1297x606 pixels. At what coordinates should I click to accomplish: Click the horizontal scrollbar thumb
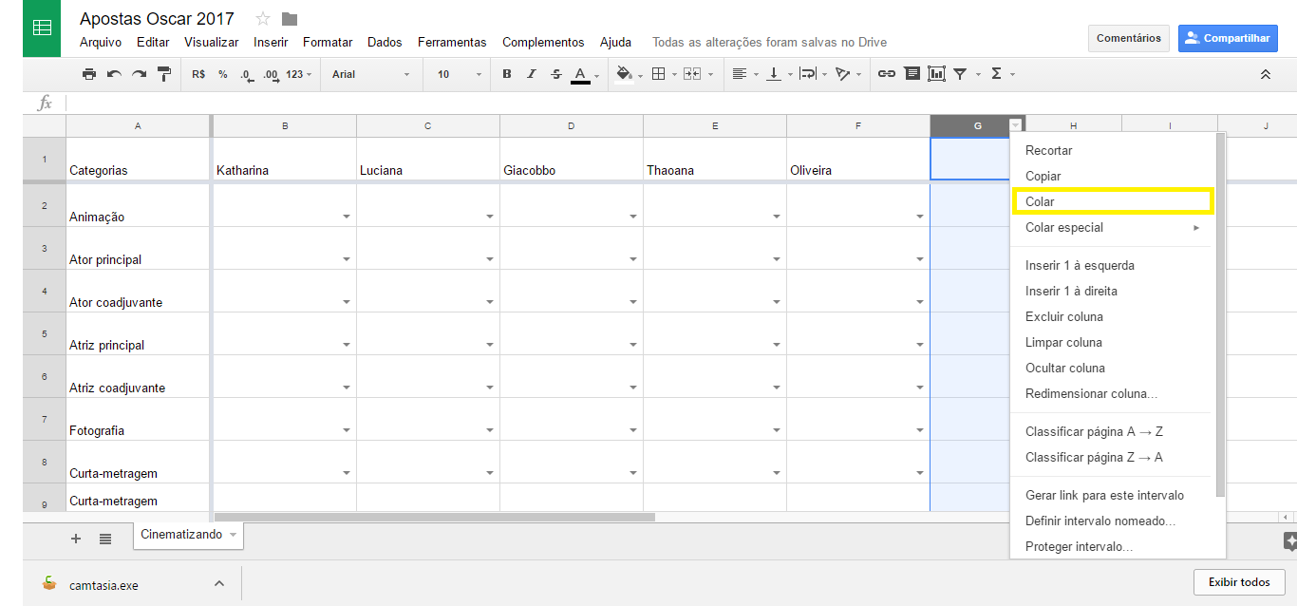pyautogui.click(x=435, y=517)
